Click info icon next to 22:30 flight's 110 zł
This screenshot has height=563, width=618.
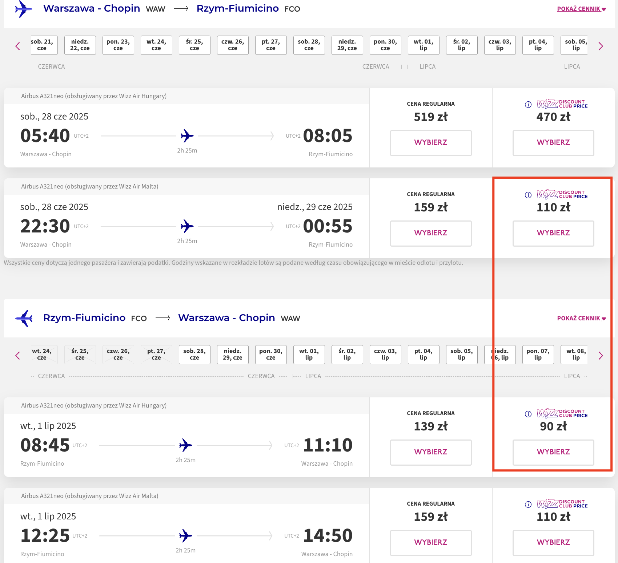[x=528, y=195]
